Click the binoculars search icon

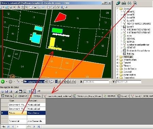click(x=129, y=3)
